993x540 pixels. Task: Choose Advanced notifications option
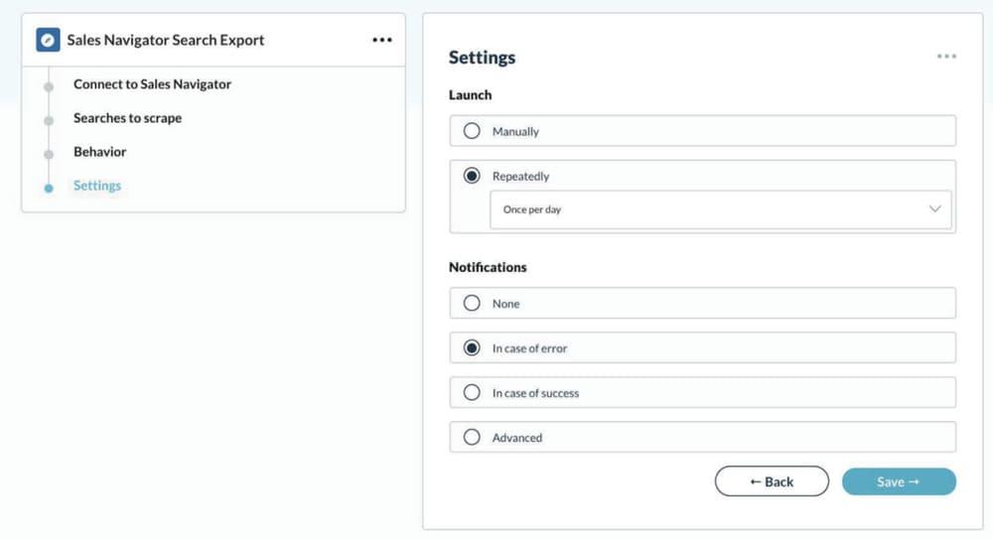point(702,438)
